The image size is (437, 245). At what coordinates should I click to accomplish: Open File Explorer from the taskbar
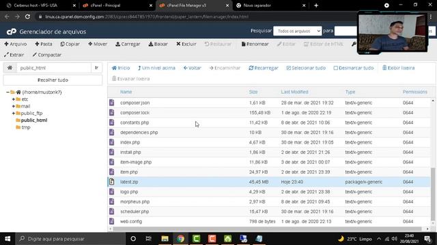[x=165, y=239]
